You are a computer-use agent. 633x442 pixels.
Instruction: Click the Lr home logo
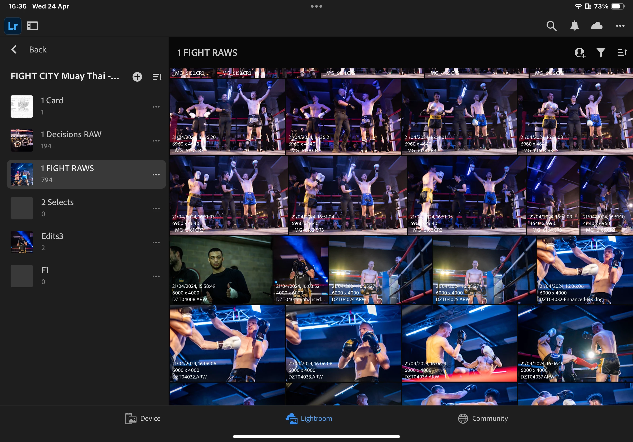(x=13, y=26)
